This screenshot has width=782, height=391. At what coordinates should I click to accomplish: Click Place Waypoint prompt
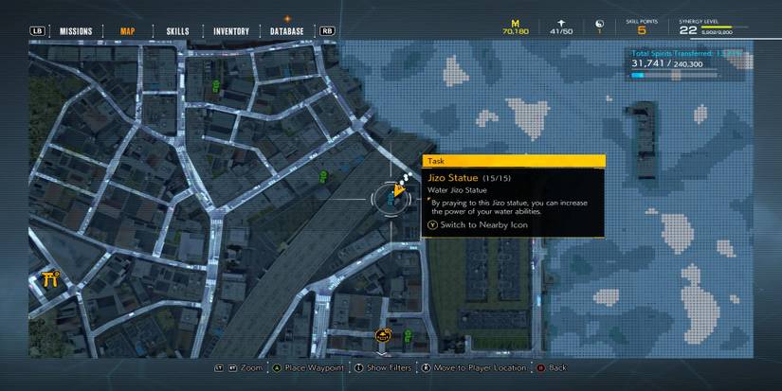(308, 367)
